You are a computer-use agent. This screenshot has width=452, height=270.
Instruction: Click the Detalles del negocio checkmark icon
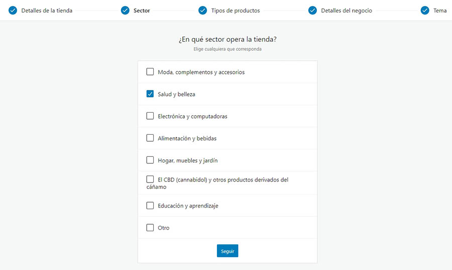[312, 11]
